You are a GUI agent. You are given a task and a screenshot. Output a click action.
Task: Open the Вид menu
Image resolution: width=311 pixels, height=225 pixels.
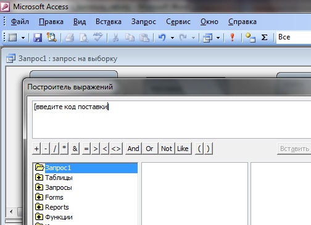click(80, 22)
